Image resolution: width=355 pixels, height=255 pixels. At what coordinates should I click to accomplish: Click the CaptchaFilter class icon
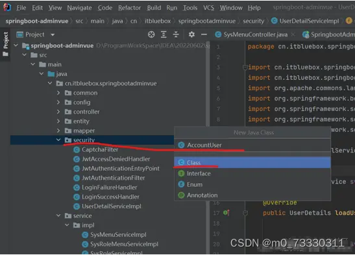tap(77, 150)
